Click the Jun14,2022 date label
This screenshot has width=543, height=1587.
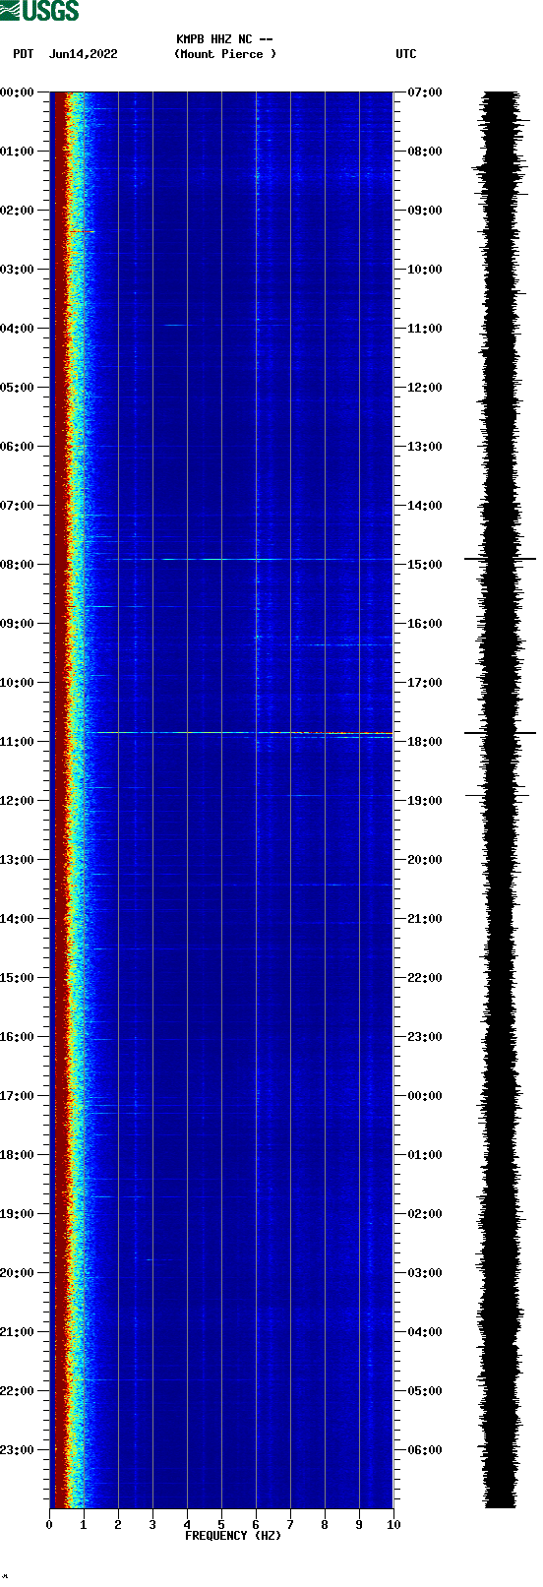click(x=83, y=54)
